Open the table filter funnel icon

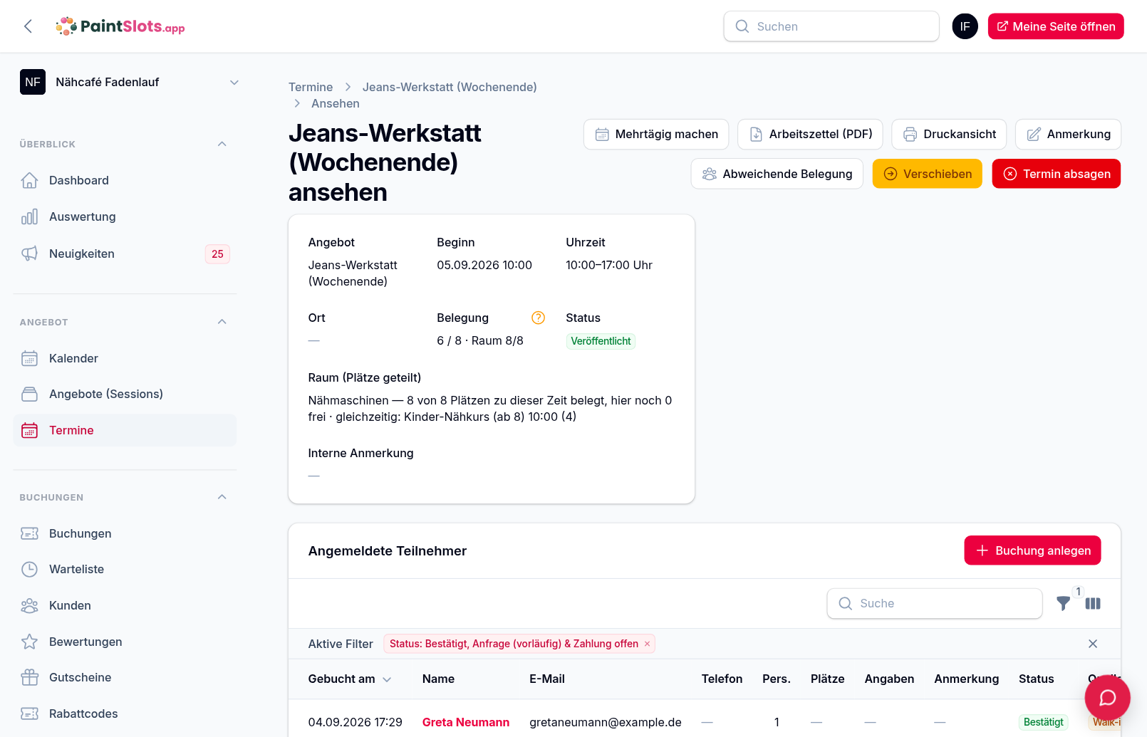coord(1063,603)
